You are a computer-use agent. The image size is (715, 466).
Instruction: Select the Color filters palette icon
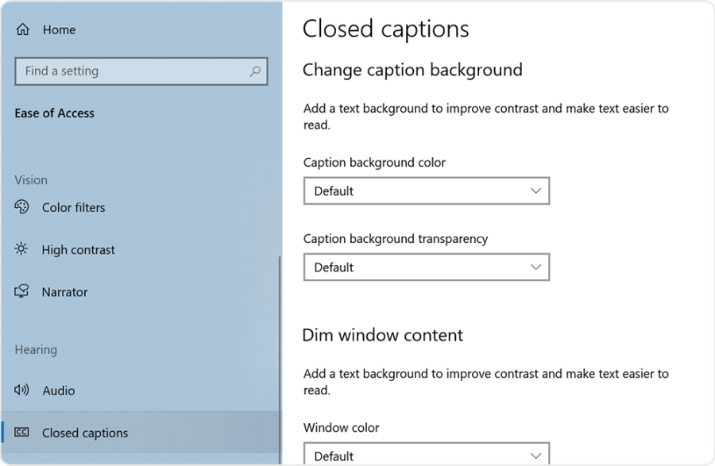22,207
